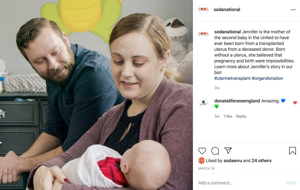Click the small SODA liker avatar
Screen dimensions: 300x190
(201, 161)
